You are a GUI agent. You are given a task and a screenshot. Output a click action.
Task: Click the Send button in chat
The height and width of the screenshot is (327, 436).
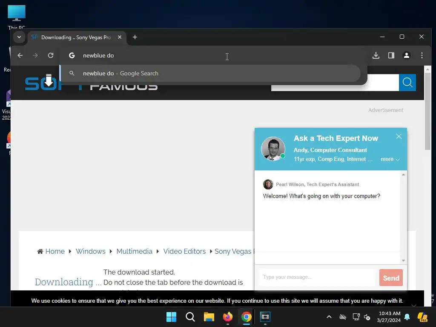(x=391, y=278)
